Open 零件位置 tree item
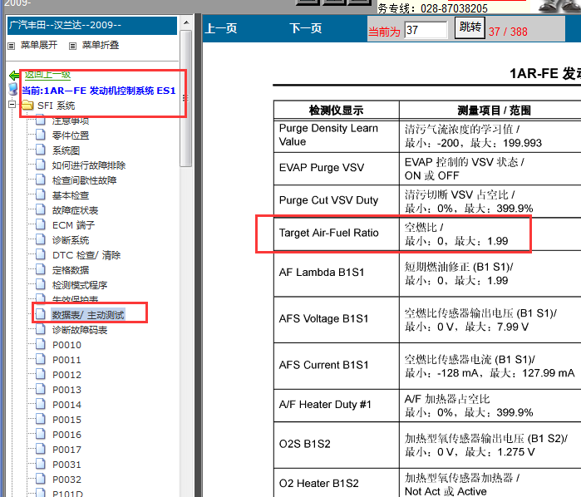The image size is (581, 497). tap(71, 135)
